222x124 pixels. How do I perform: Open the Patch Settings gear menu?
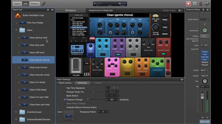pos(182,80)
